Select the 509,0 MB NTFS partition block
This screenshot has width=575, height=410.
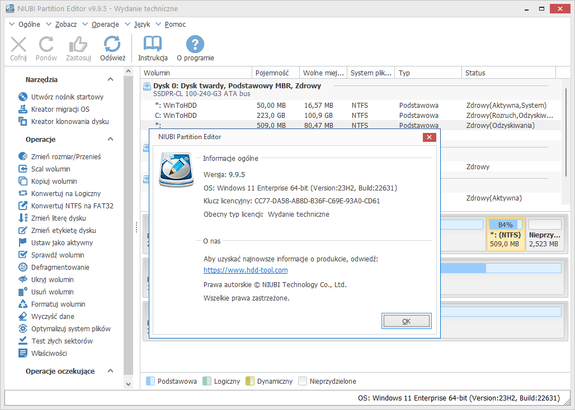tap(505, 234)
